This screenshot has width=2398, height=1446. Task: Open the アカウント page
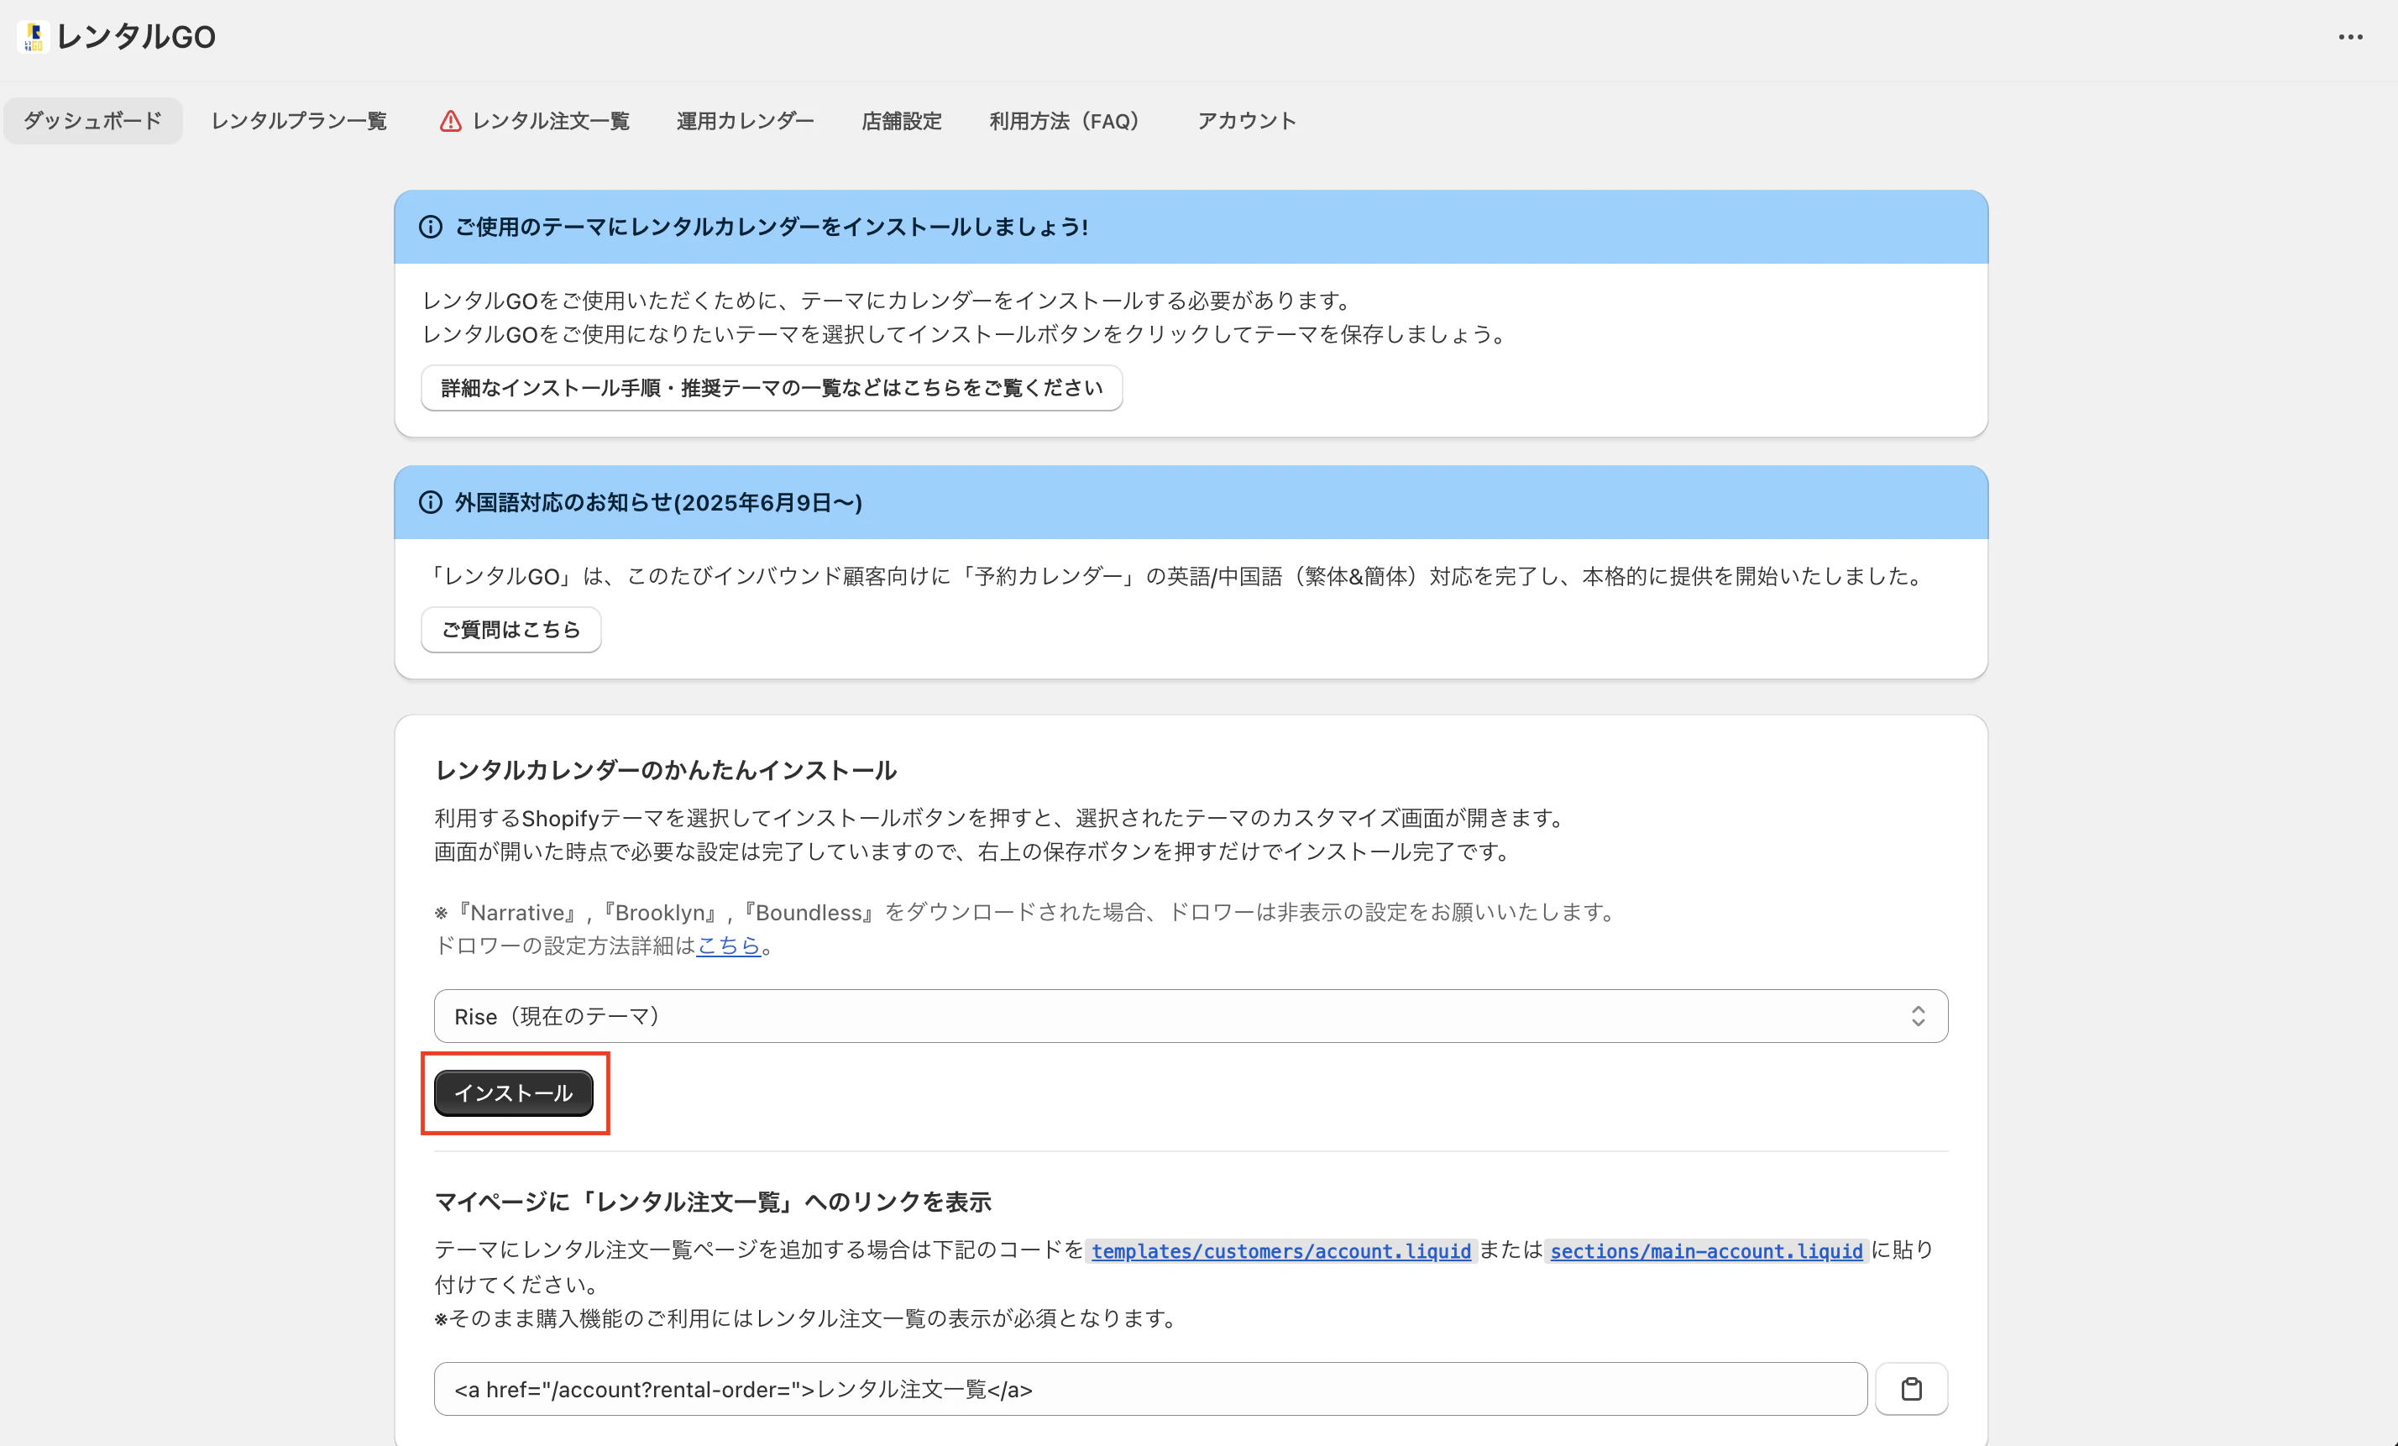point(1246,120)
